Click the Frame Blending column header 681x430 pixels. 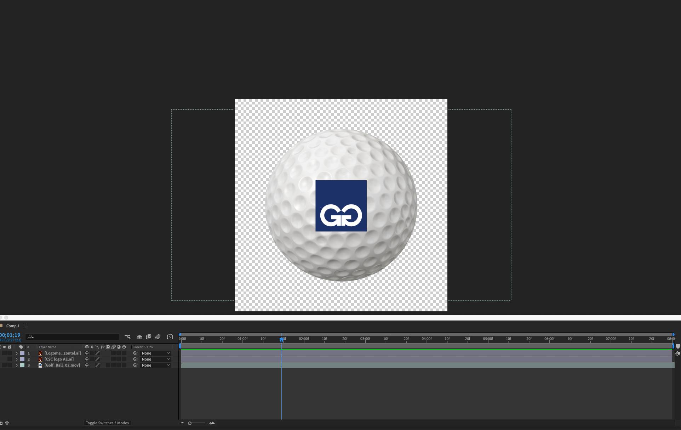coord(108,347)
